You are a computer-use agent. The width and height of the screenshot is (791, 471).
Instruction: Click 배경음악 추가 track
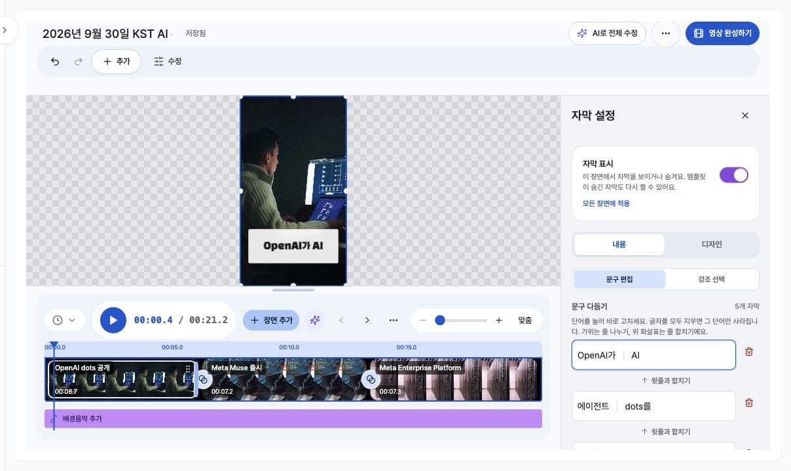293,419
